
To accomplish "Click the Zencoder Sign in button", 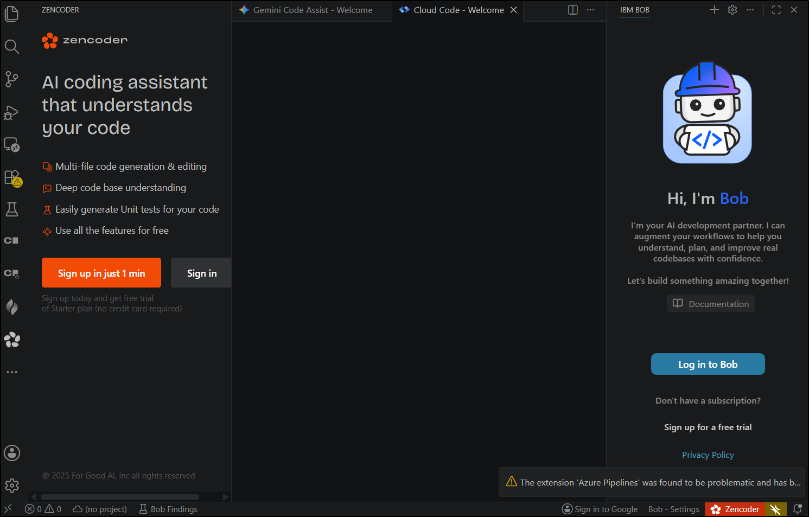I will pyautogui.click(x=201, y=273).
